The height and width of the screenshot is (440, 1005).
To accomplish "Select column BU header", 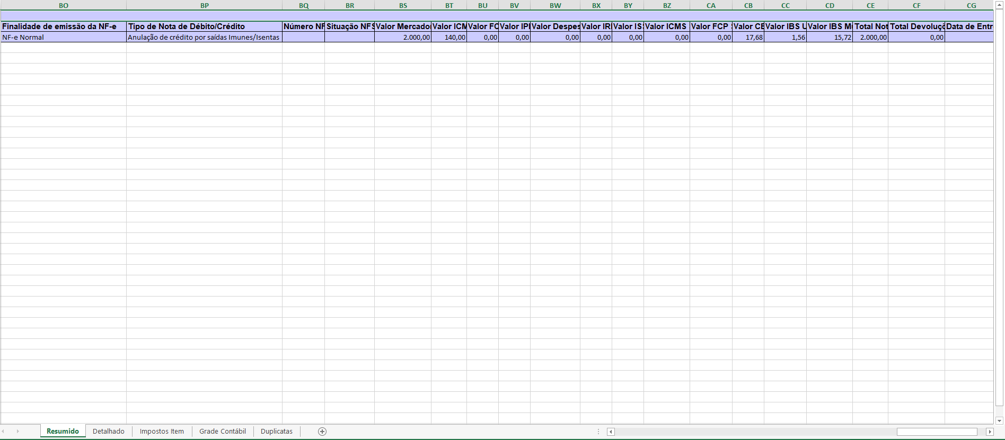I will pos(483,5).
